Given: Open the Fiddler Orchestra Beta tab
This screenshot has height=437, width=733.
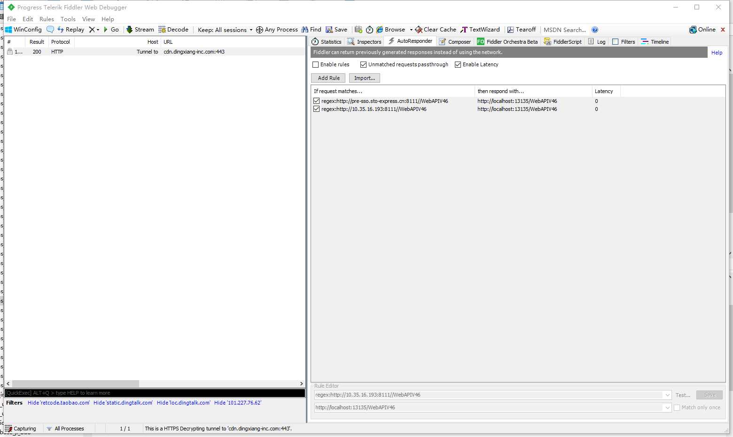Looking at the screenshot, I should click(507, 42).
